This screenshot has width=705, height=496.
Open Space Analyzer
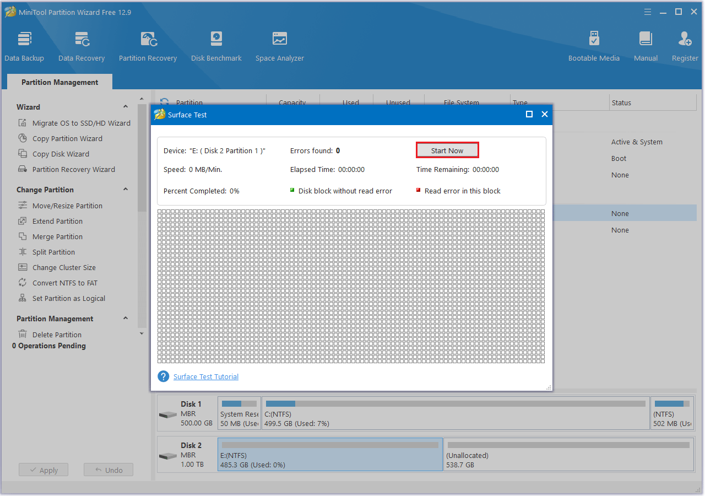[x=280, y=47]
